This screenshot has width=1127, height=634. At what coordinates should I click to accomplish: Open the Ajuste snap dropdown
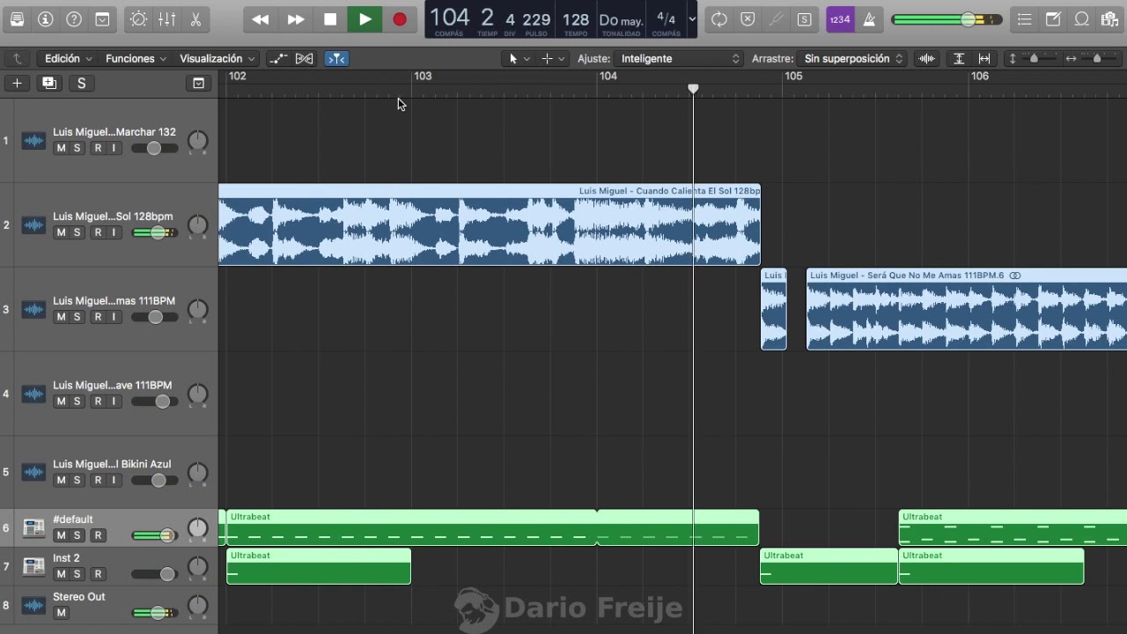coord(680,59)
